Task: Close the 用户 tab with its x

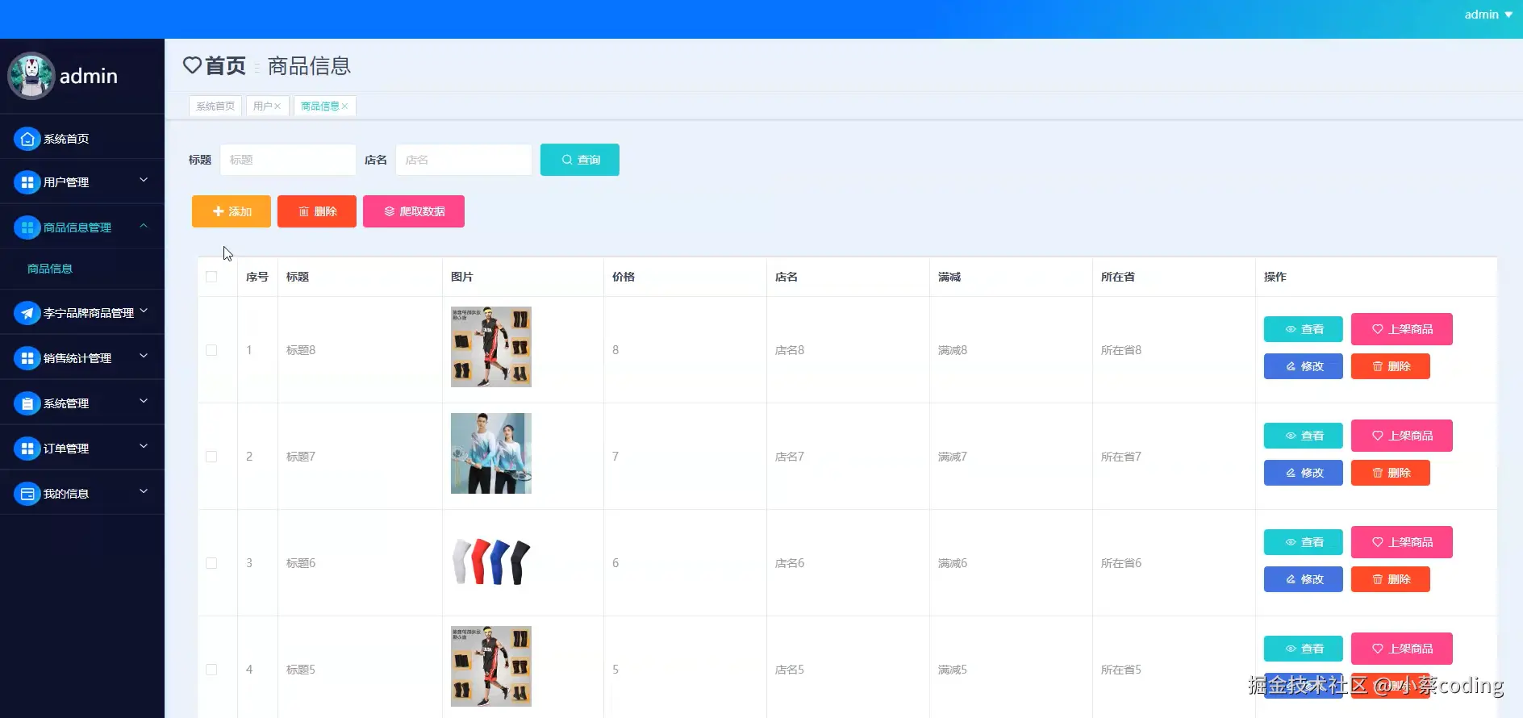Action: point(277,106)
